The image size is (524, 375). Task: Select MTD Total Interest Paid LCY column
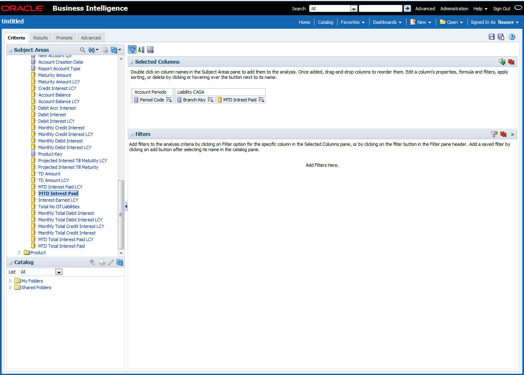pos(66,239)
